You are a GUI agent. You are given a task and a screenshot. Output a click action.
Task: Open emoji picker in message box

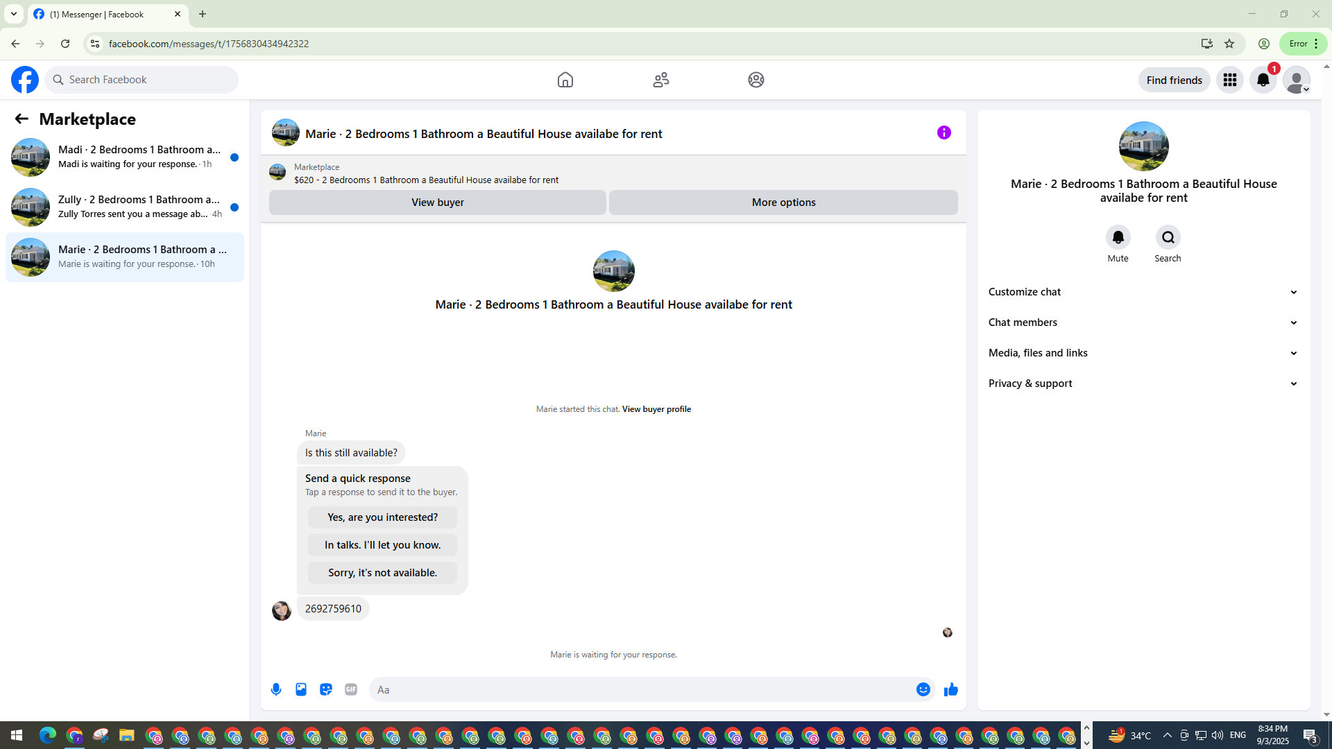pyautogui.click(x=923, y=689)
